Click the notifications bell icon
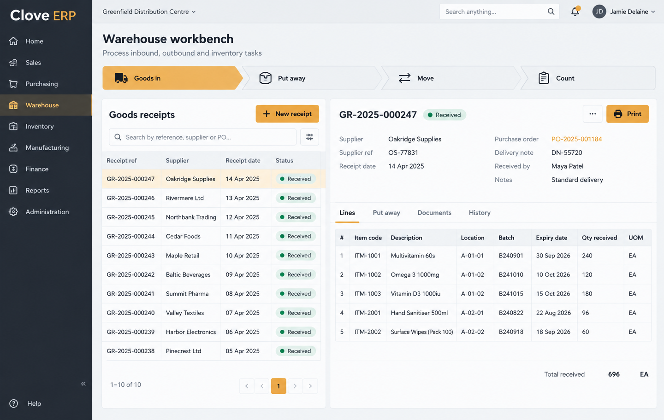The width and height of the screenshot is (664, 420). pos(575,12)
